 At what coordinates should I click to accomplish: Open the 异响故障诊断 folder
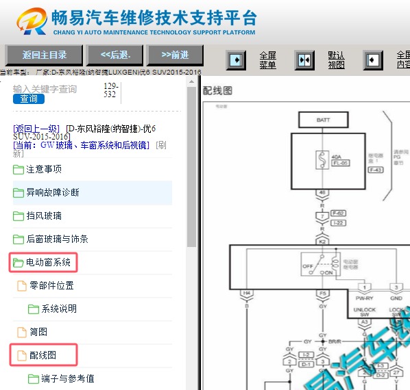point(52,192)
